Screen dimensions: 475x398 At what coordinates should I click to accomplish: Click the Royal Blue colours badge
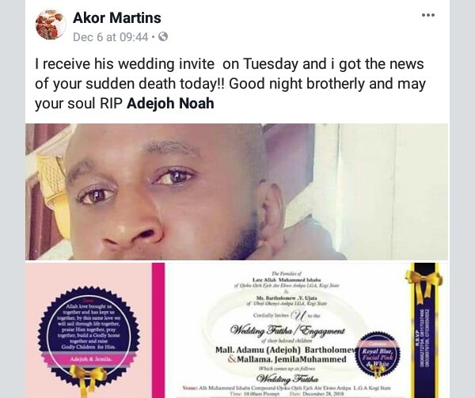pos(378,353)
